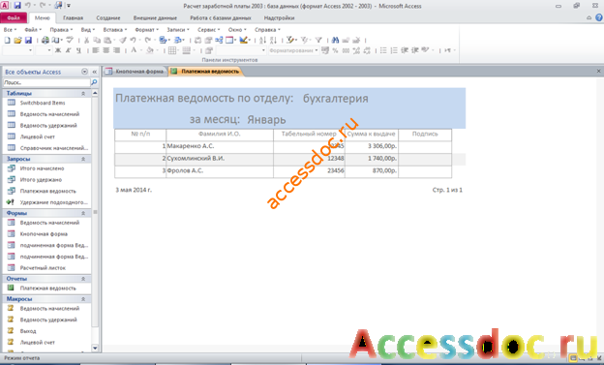604x365 pixels.
Task: Select the Лицевой счет table
Action: pos(38,137)
